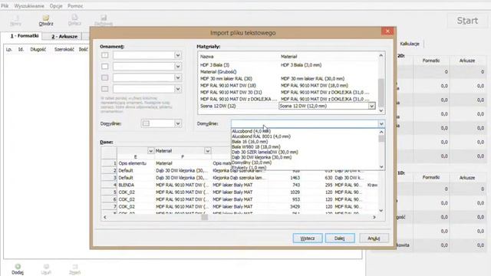Screen dimensions: 491x276
Task: Open the fourth Ornament combo box
Action: [178, 89]
